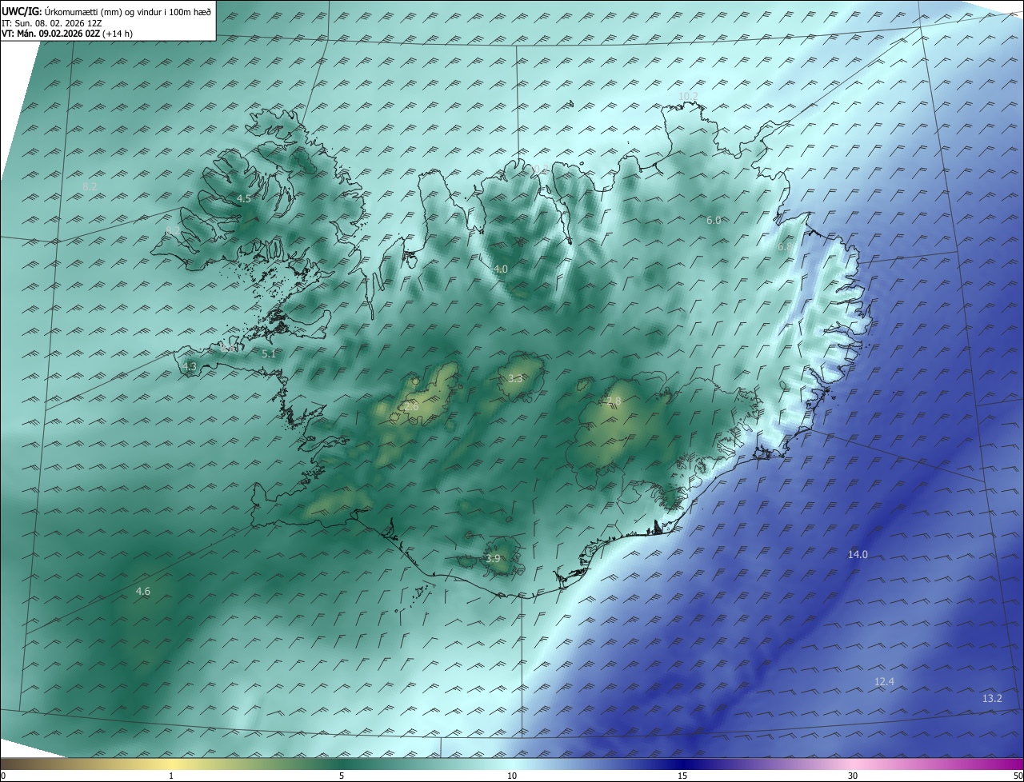Click the legend tick label '10'
The image size is (1024, 782).
point(512,776)
